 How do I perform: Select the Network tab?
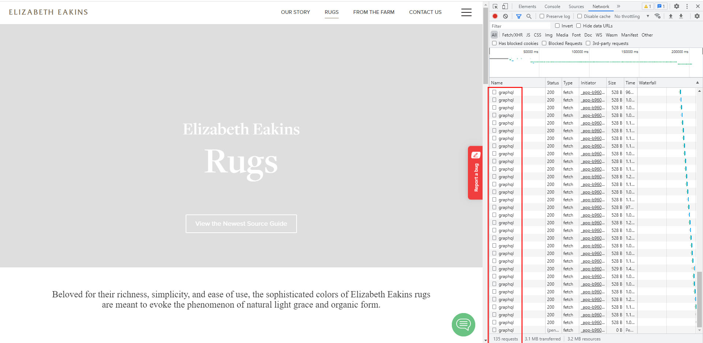(601, 6)
